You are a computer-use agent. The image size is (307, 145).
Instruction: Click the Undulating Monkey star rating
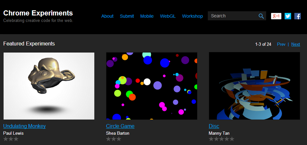click(11, 139)
